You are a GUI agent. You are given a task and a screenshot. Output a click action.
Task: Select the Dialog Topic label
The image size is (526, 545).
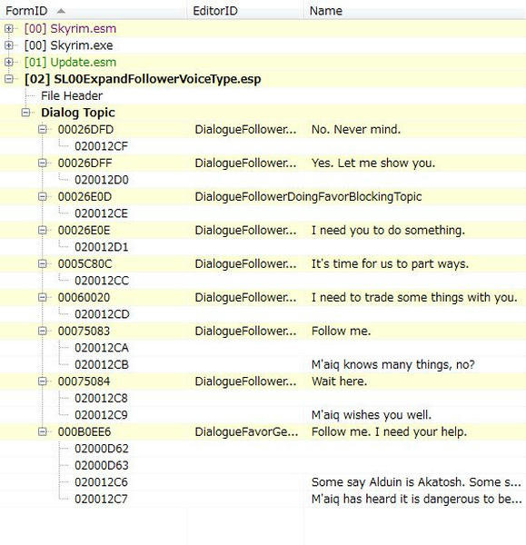[x=78, y=113]
